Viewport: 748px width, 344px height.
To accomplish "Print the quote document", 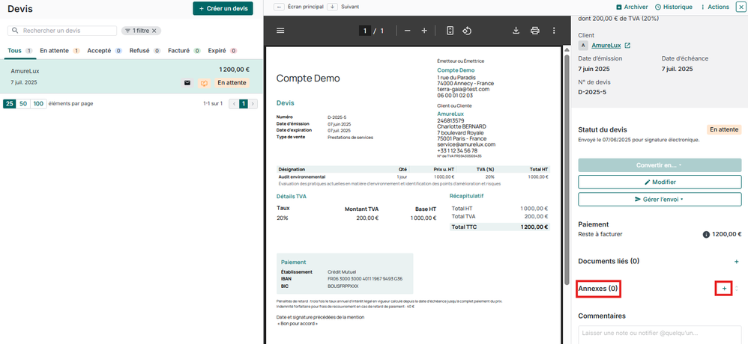I will [535, 31].
